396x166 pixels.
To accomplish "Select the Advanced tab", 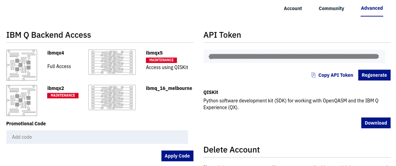I will (372, 8).
